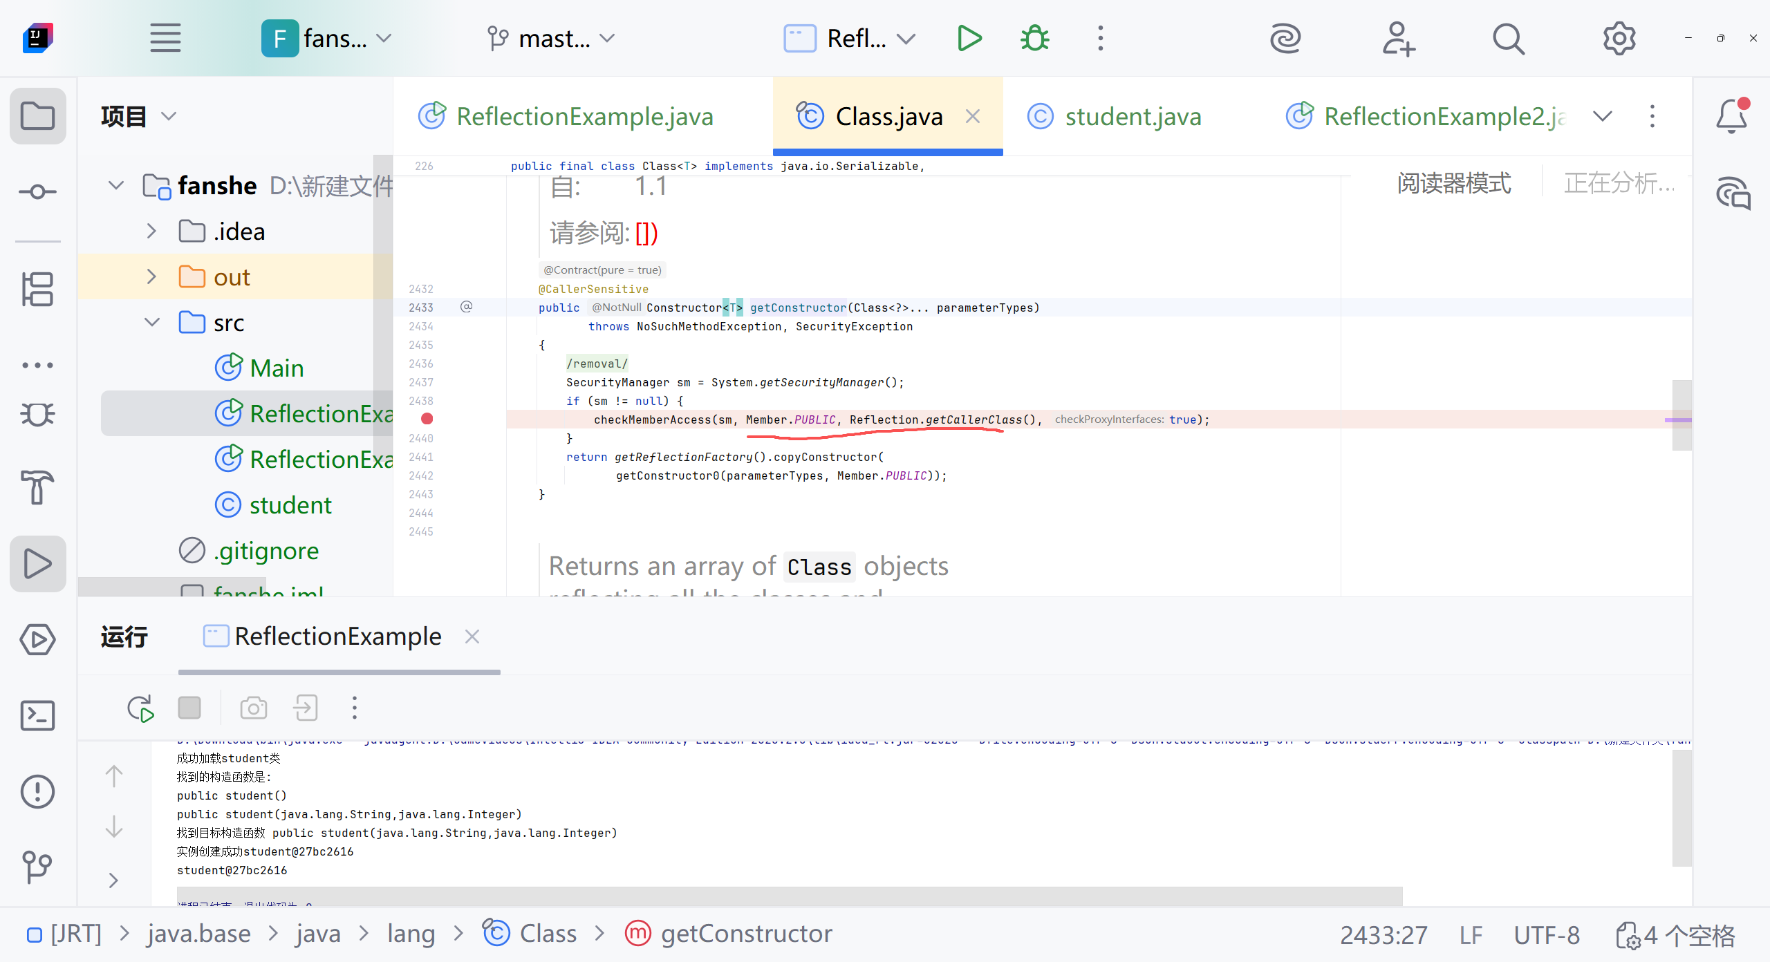Open the Build hammer tool window
Screen dimensions: 1770x962
37,487
